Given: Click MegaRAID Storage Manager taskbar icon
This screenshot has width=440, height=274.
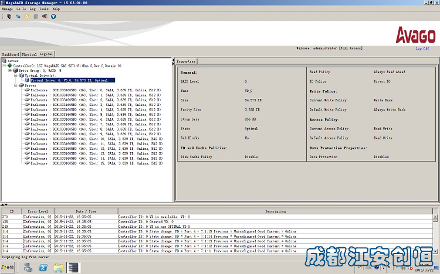Looking at the screenshot, I should (73, 268).
